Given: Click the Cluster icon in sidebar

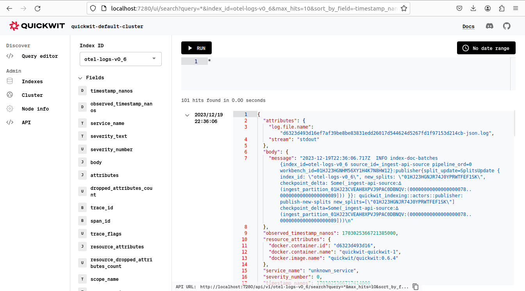Looking at the screenshot, I should (10, 95).
